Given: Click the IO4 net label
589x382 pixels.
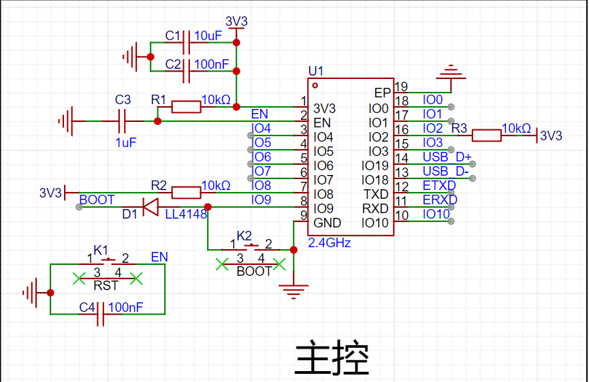Looking at the screenshot, I should tap(261, 128).
